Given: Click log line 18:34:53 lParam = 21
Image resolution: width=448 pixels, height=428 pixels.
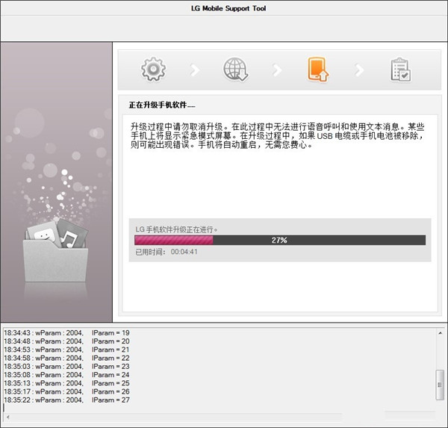Looking at the screenshot, I should coord(66,350).
